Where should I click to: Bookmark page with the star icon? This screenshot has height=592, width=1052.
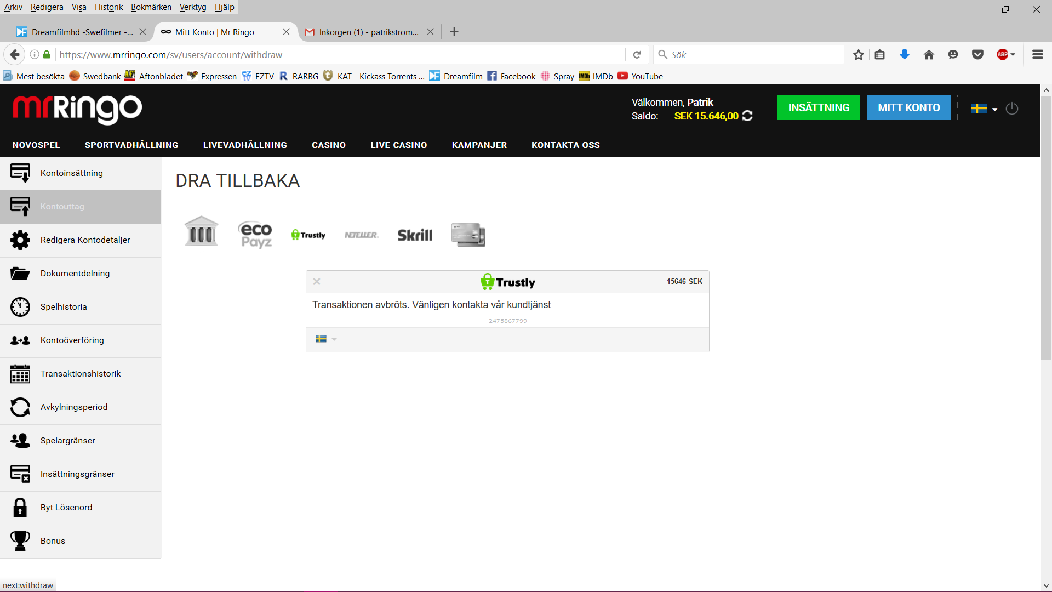(x=859, y=54)
